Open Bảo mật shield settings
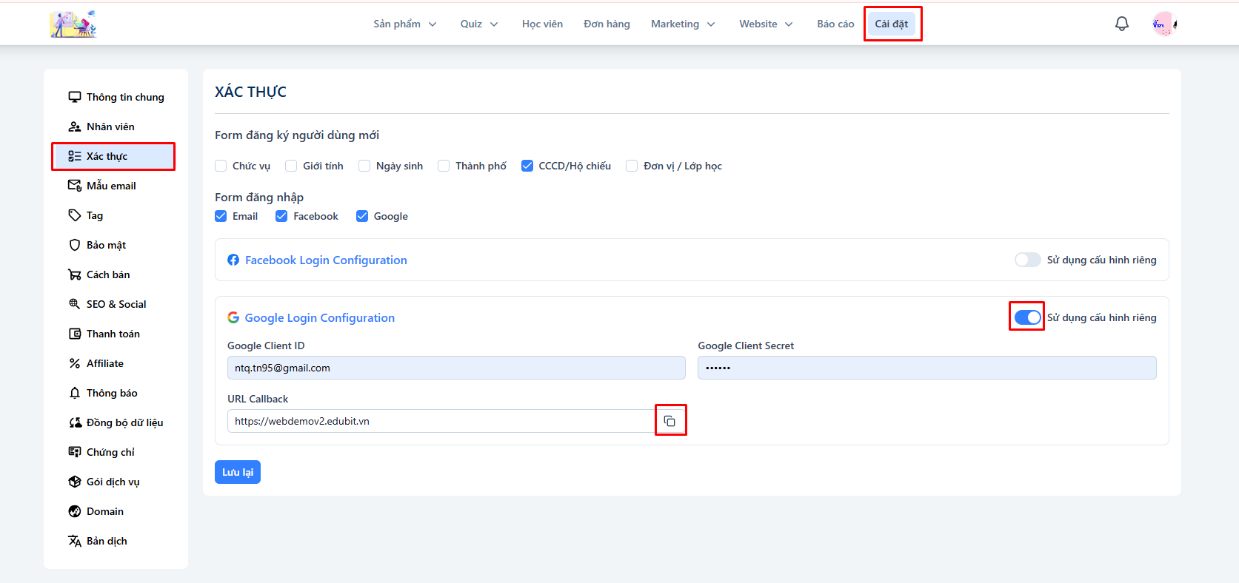The width and height of the screenshot is (1239, 583). point(106,245)
